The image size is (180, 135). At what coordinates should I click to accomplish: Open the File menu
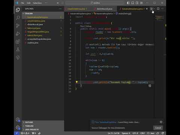[22, 3]
